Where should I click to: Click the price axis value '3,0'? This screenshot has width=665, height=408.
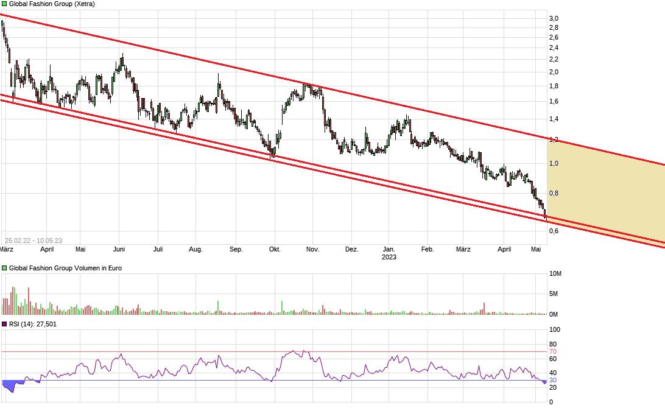coord(554,18)
